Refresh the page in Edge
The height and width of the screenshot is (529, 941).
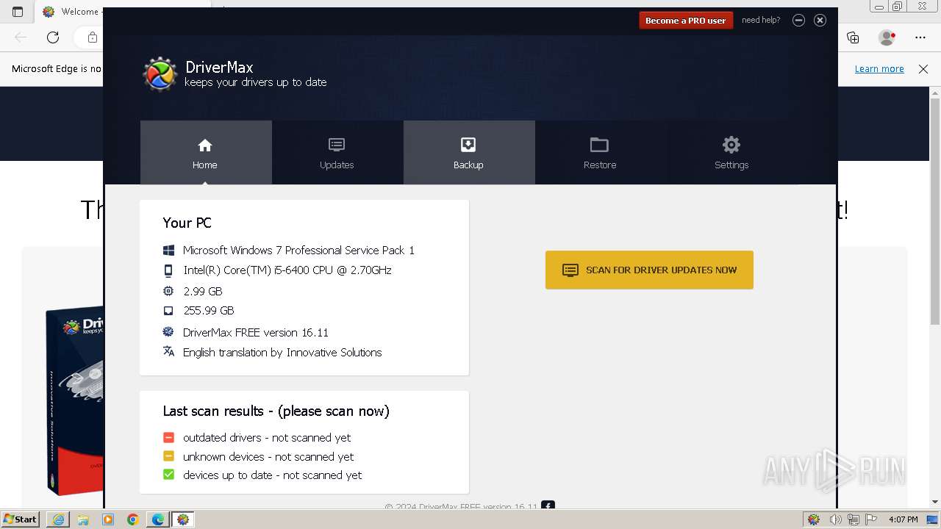[x=53, y=37]
